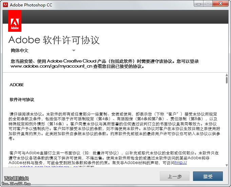This screenshot has height=187, width=231.
Task: Click the license scrollbar thumb
Action: pos(226,80)
